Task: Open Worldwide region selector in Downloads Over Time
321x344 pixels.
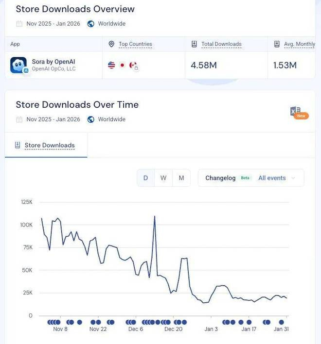Action: pyautogui.click(x=111, y=119)
